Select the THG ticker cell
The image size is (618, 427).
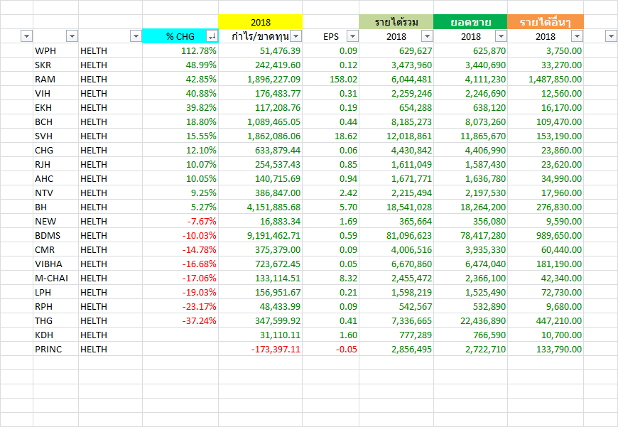coord(55,320)
